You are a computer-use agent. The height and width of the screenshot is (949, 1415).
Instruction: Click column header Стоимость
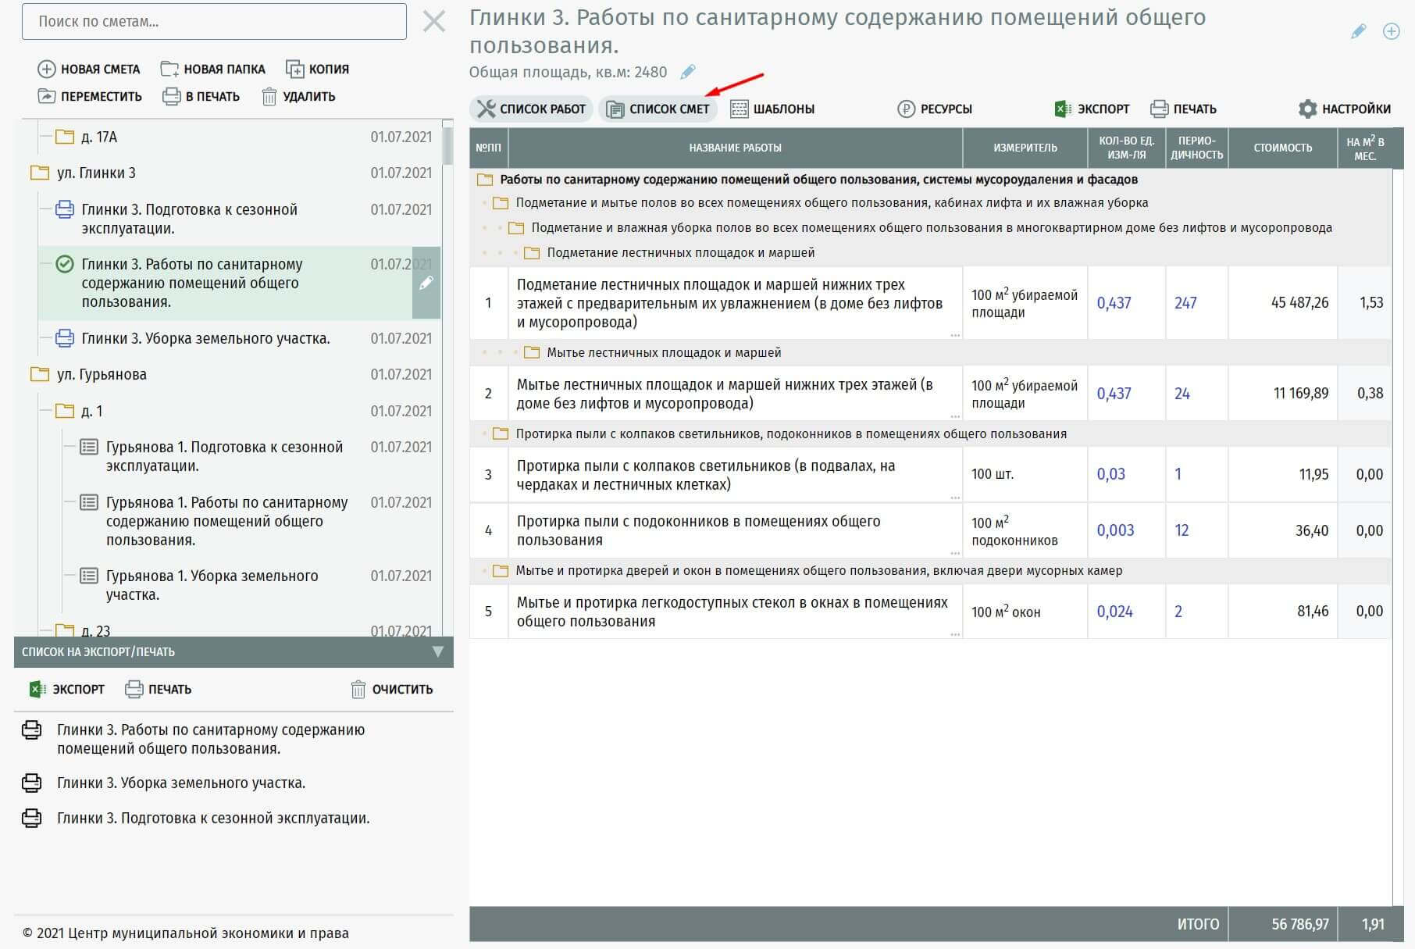(1283, 148)
